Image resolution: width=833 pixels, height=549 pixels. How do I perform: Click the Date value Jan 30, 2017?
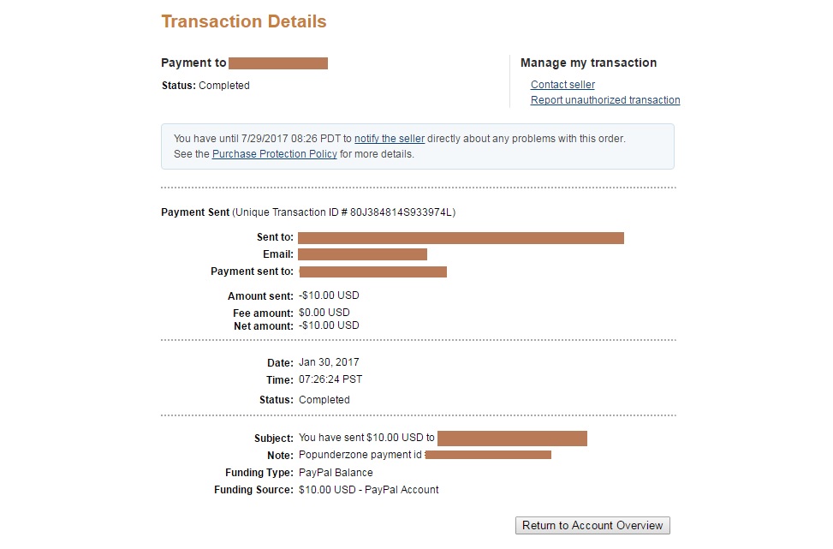click(329, 362)
